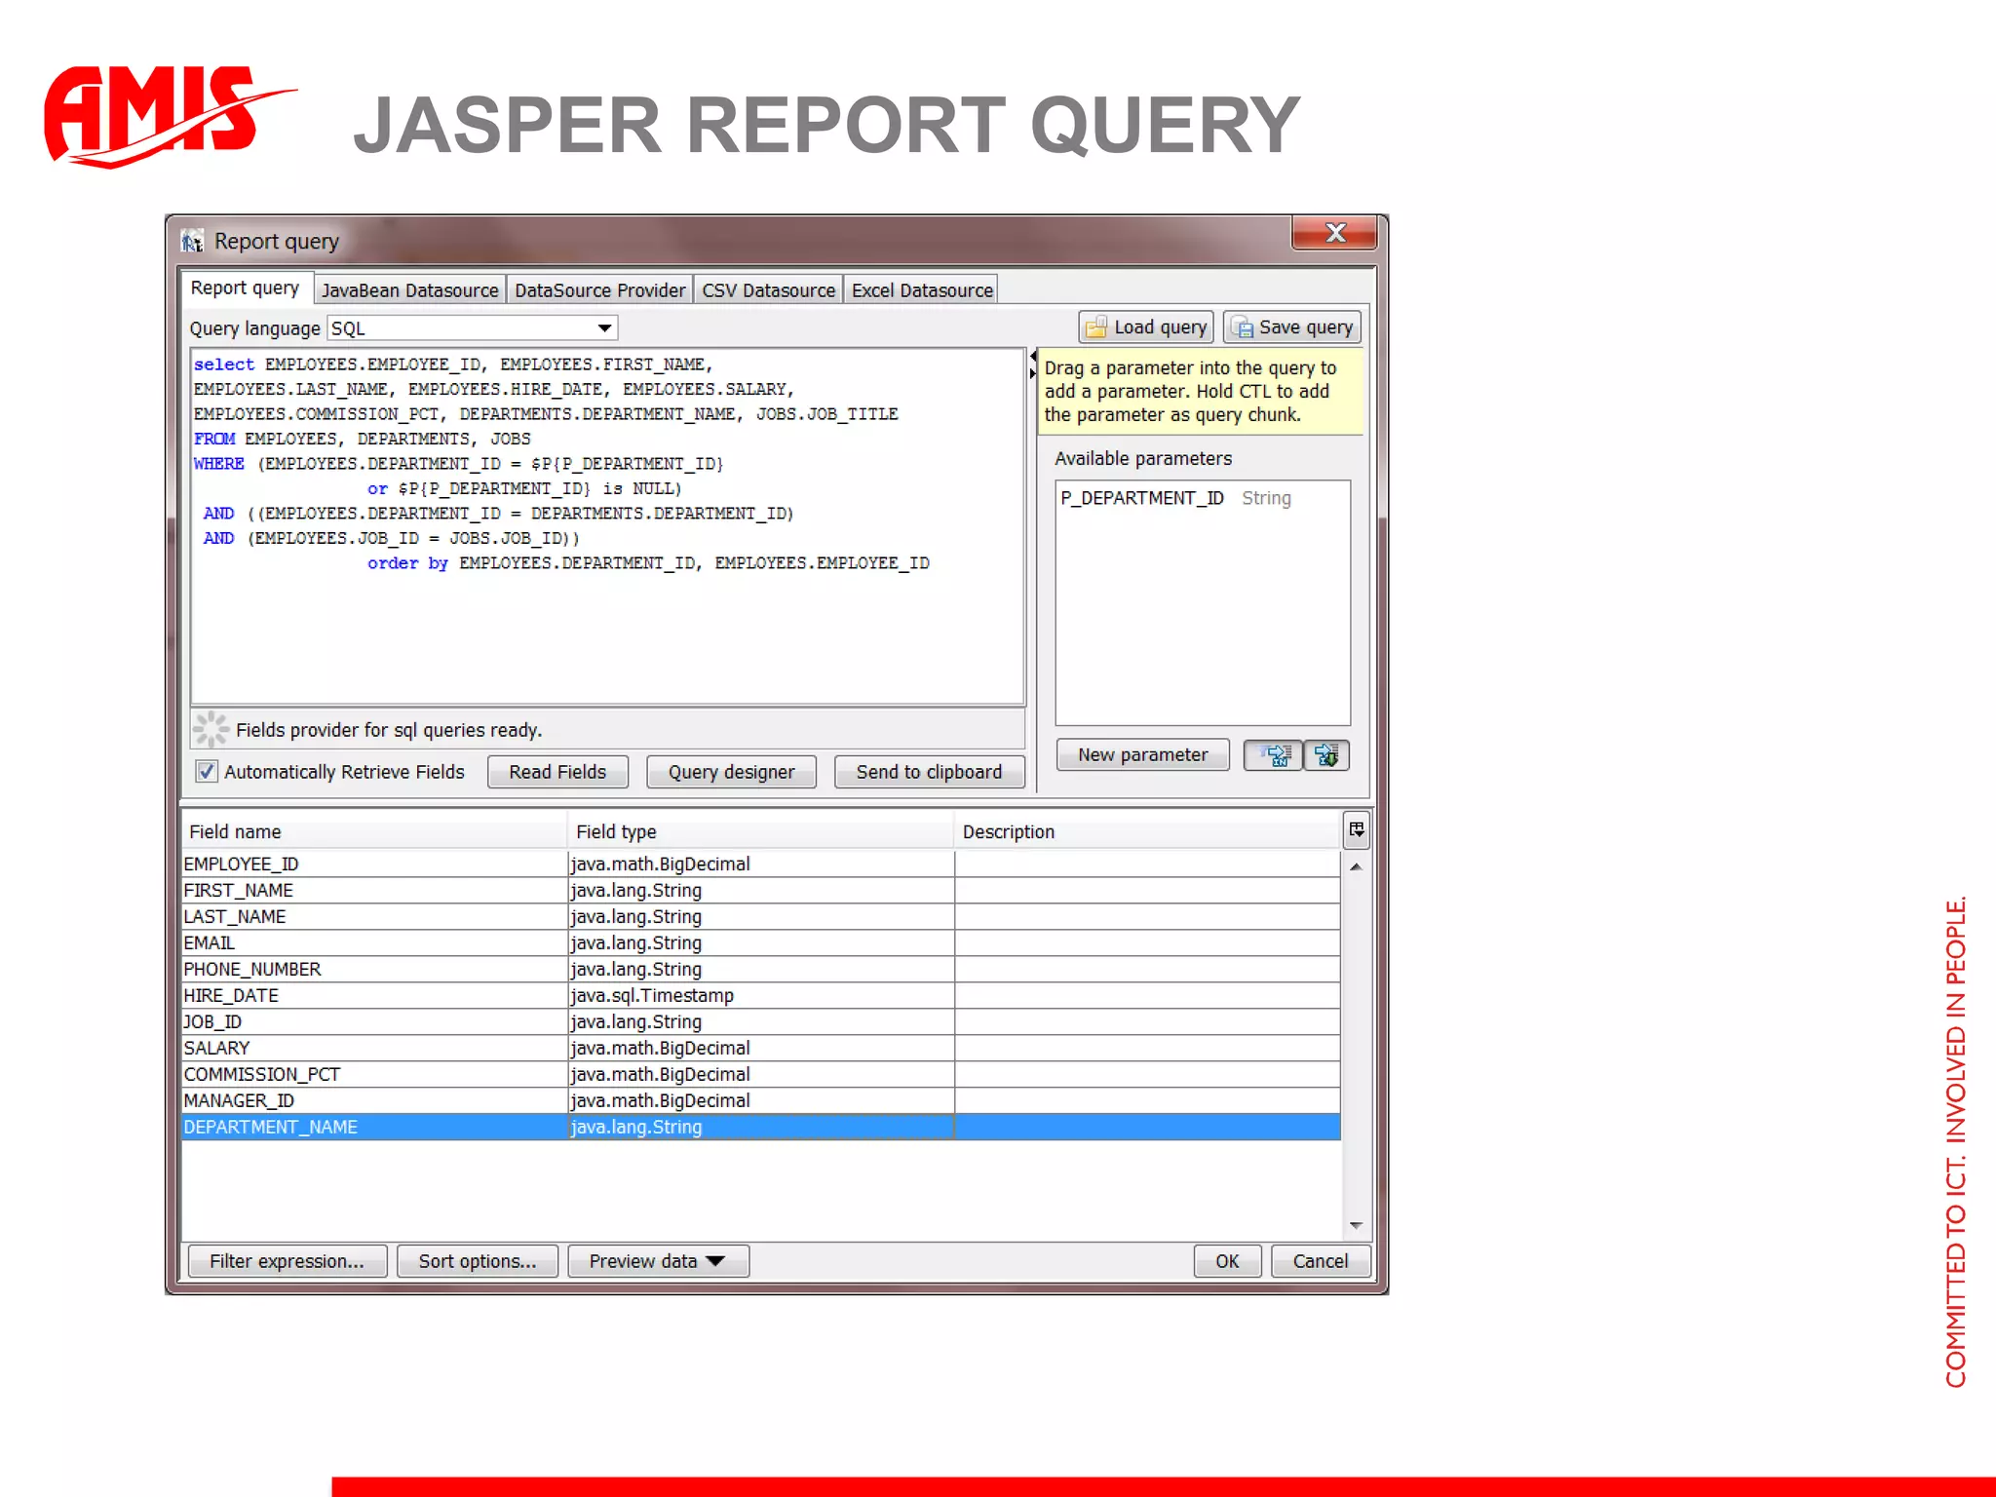Click the FROM clause line in the query

point(362,440)
